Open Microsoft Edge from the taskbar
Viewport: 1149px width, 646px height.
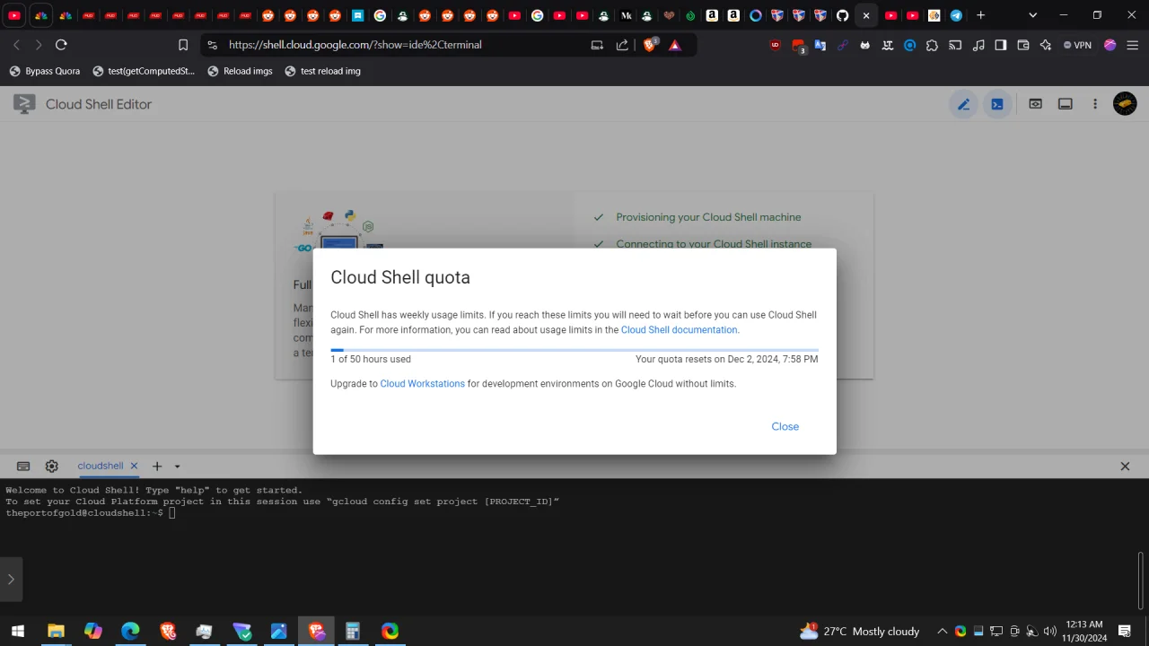point(130,632)
